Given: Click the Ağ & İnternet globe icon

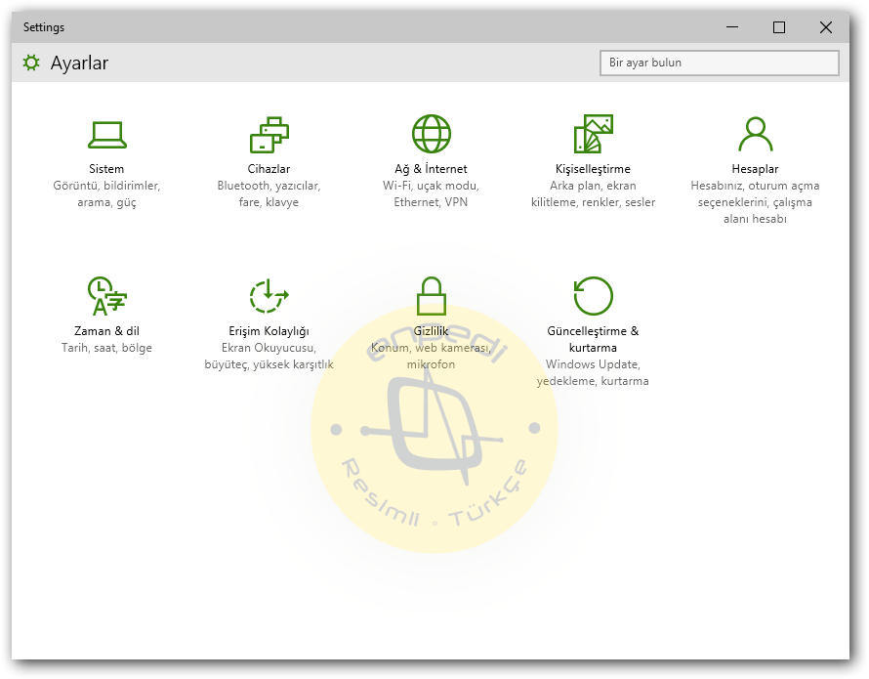Looking at the screenshot, I should click(x=431, y=134).
